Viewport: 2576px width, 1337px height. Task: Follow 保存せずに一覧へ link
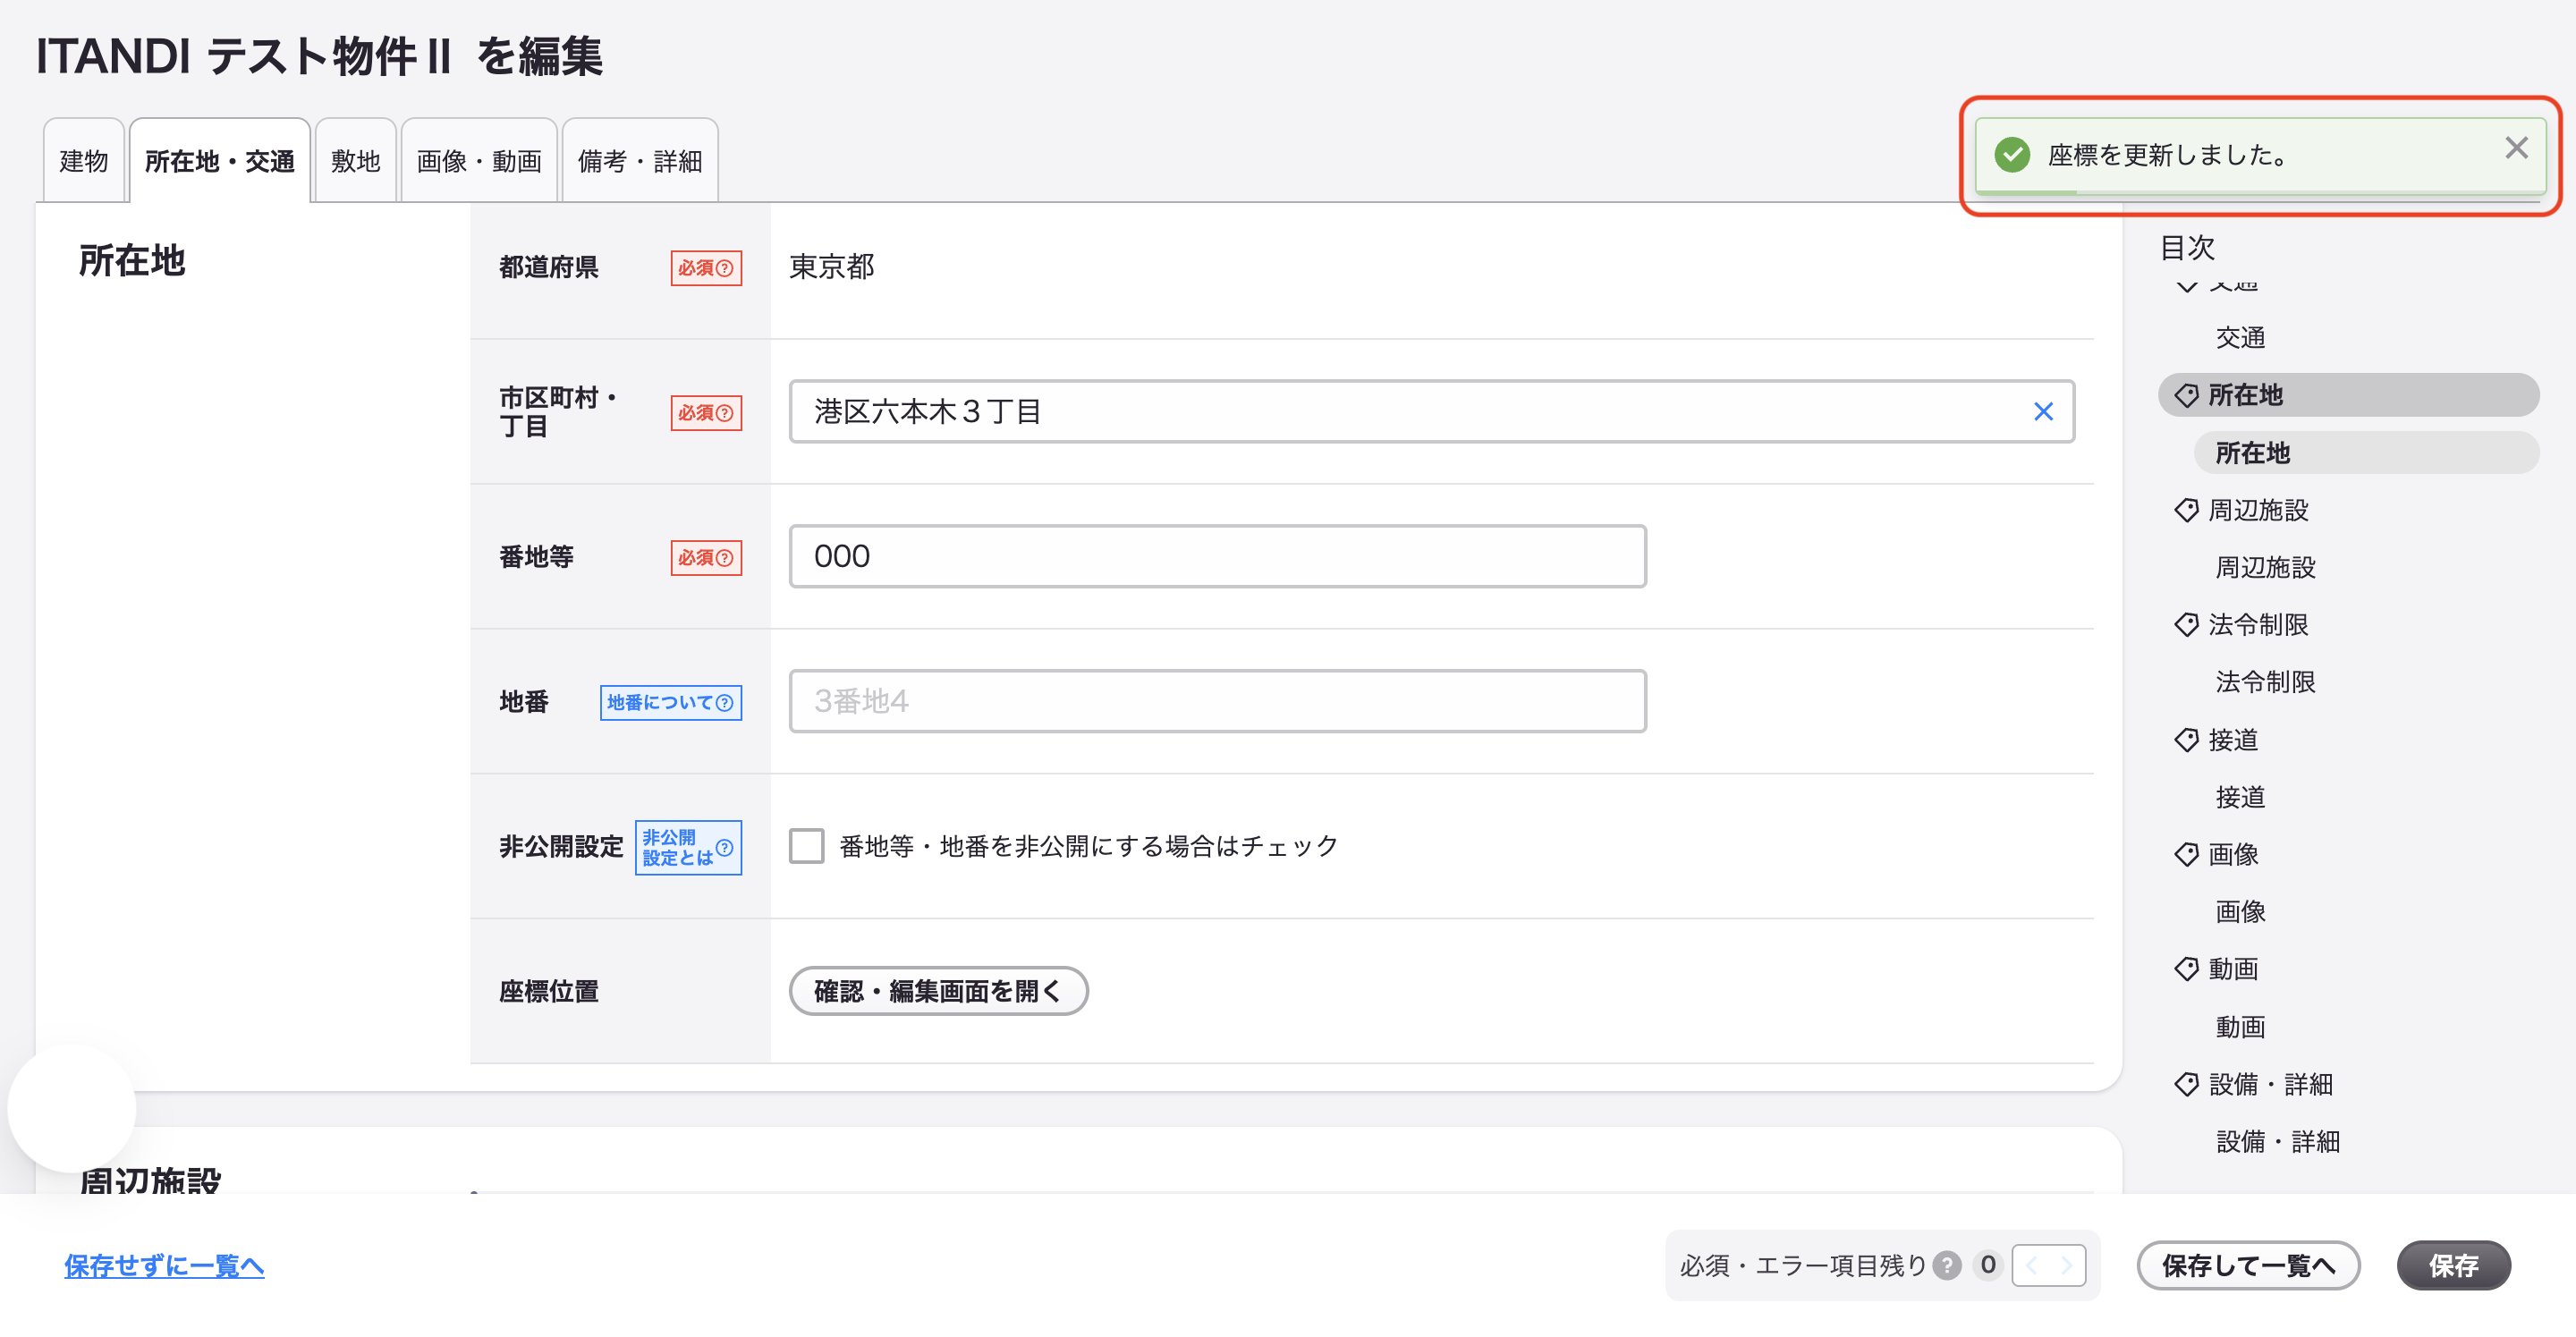click(164, 1265)
